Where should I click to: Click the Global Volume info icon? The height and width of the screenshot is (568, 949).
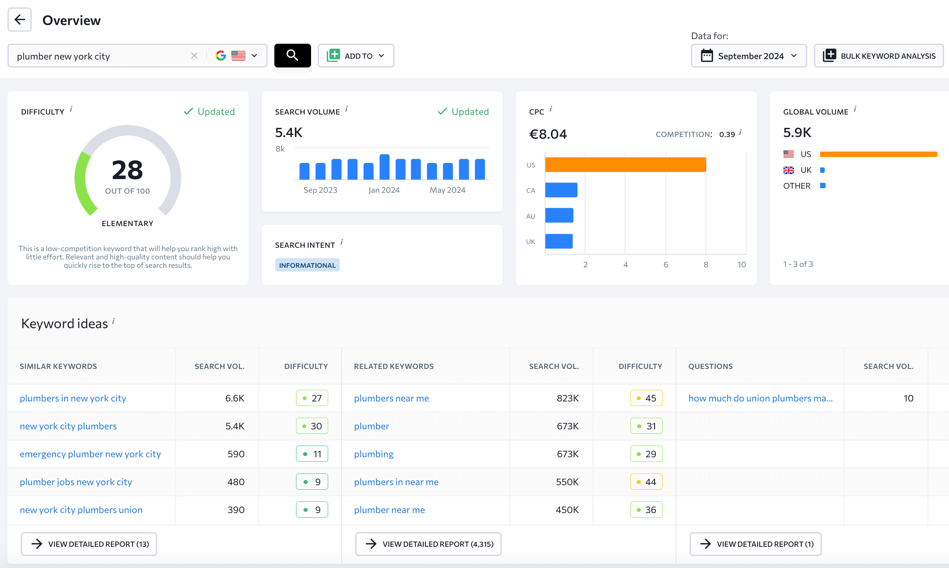(855, 109)
